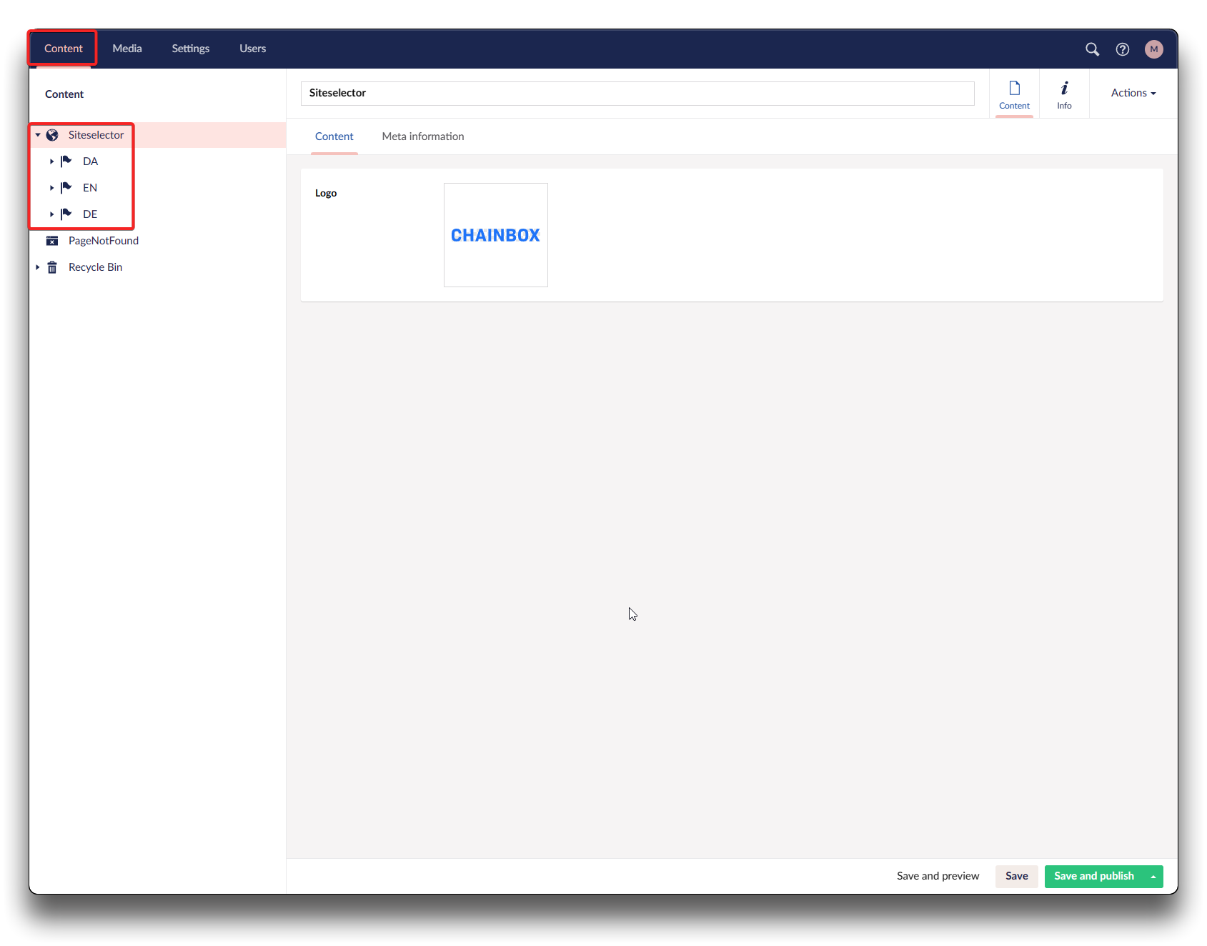Go to the Content section in top nav
This screenshot has width=1207, height=946.
point(64,49)
